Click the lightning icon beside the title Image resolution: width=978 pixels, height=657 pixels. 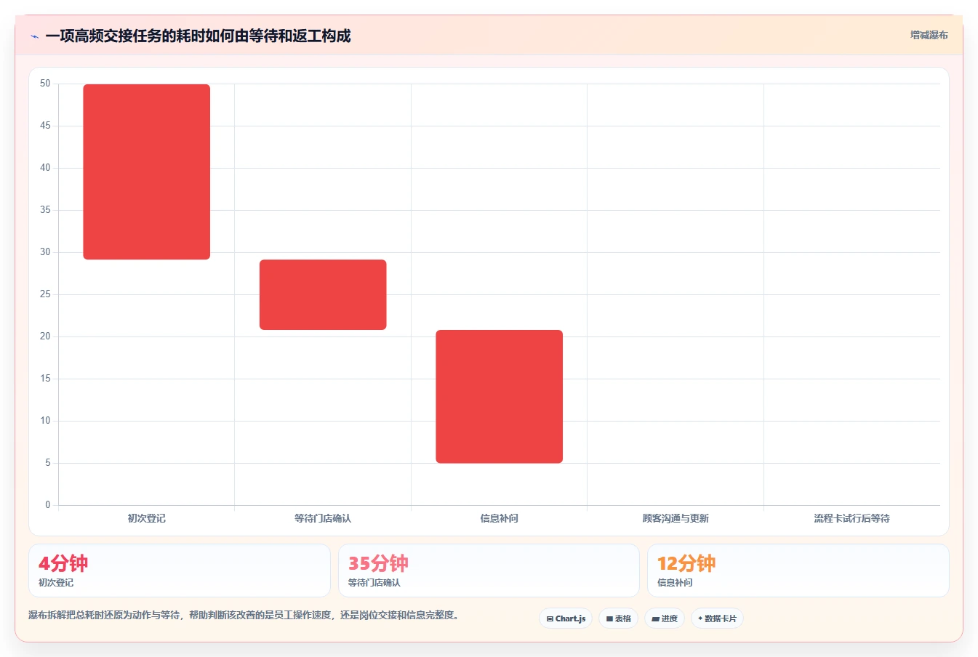point(34,36)
